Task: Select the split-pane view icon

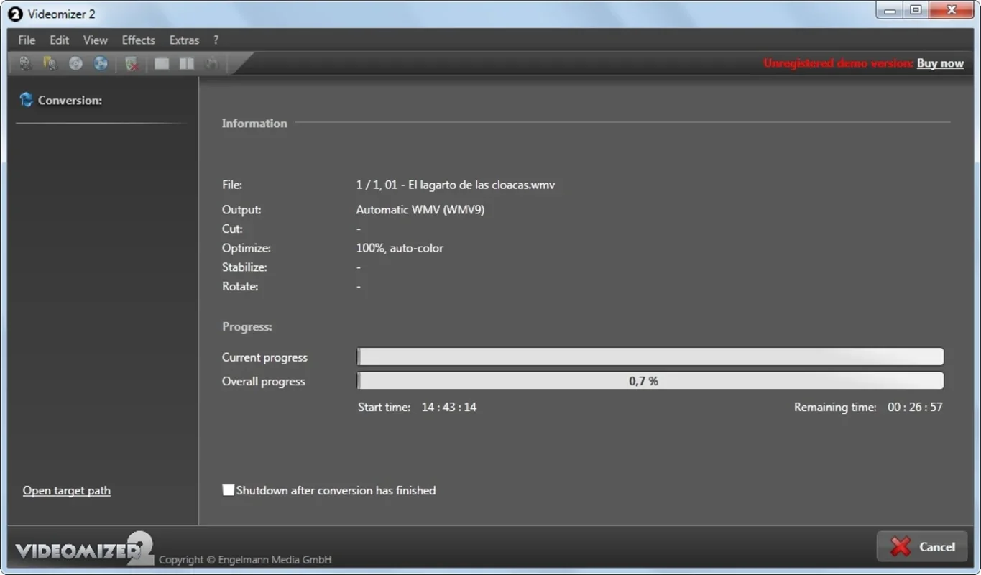Action: tap(187, 63)
